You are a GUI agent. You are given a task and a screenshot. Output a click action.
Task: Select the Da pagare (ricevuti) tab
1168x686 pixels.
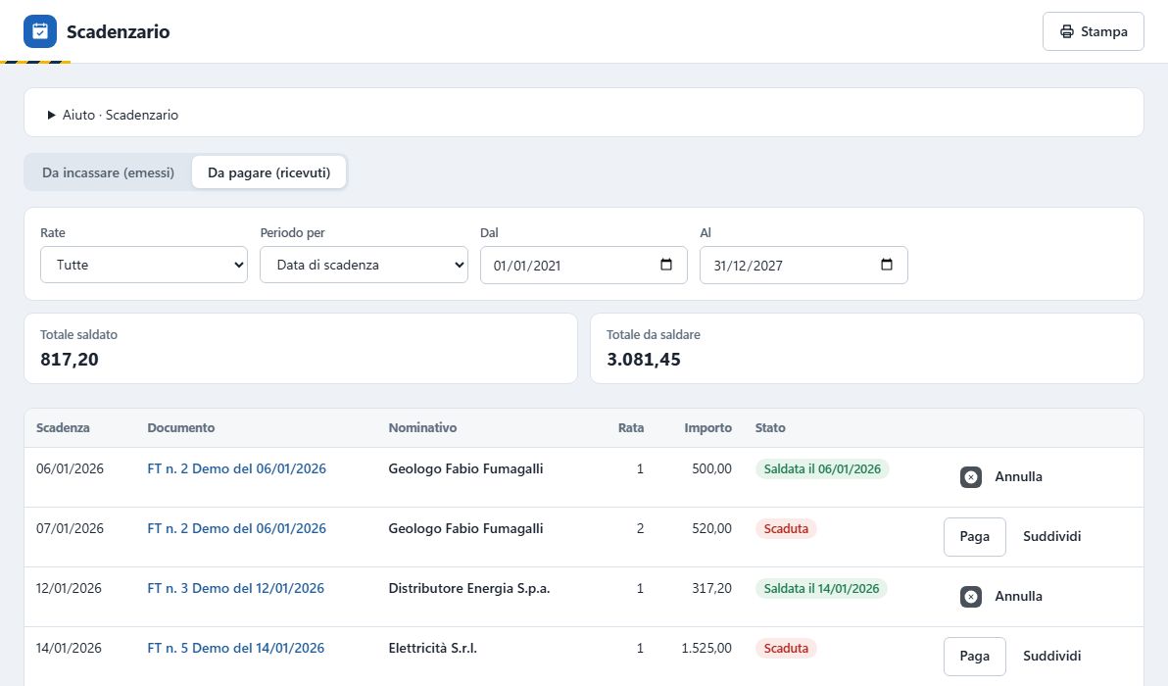[268, 172]
